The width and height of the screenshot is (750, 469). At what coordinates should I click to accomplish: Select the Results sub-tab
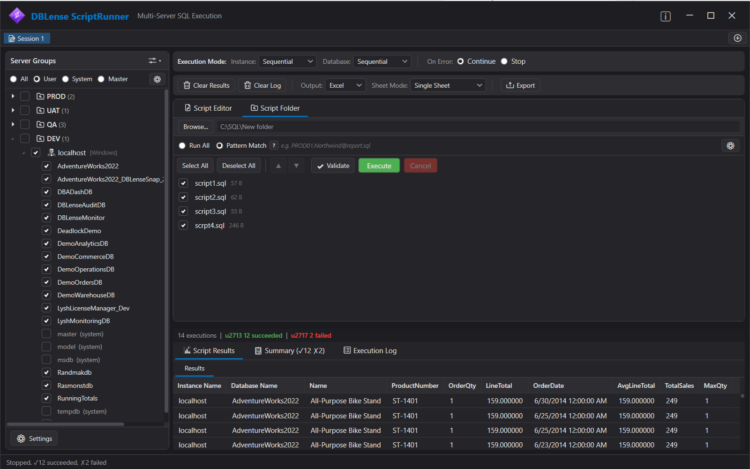(195, 369)
